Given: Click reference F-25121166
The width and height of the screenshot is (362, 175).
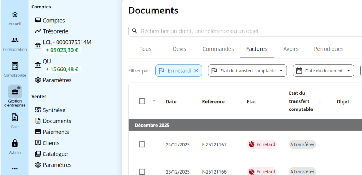Looking at the screenshot, I should click(214, 172).
